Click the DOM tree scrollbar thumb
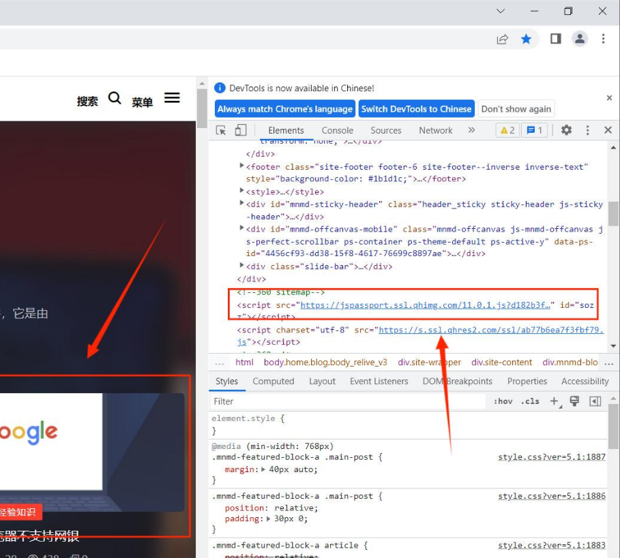Screen dimensions: 620x558 [613, 213]
